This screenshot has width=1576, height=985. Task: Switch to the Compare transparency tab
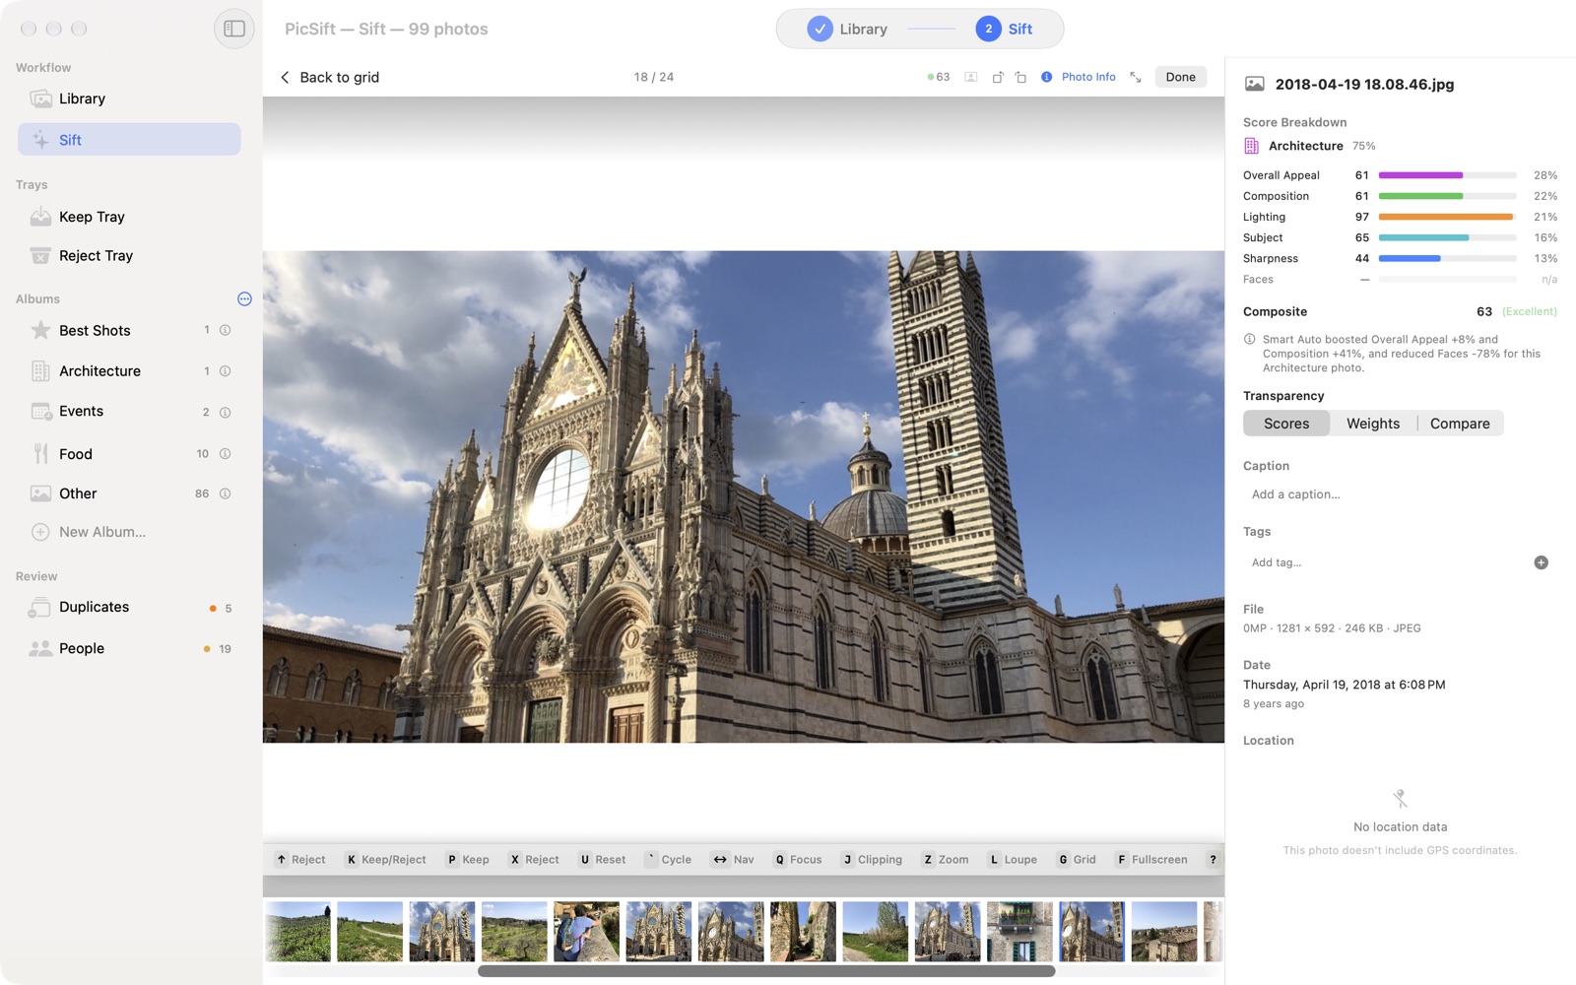[1460, 424]
